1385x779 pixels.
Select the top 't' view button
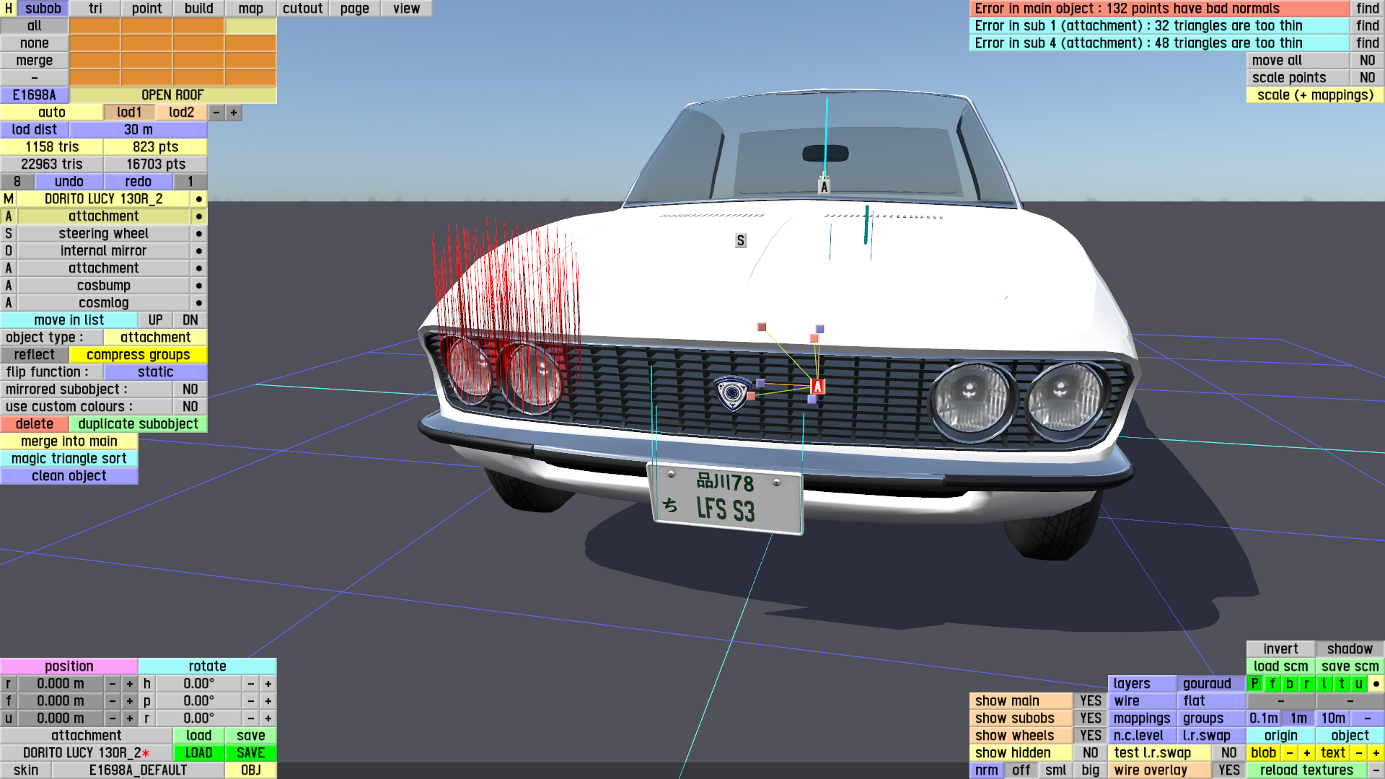point(1341,684)
